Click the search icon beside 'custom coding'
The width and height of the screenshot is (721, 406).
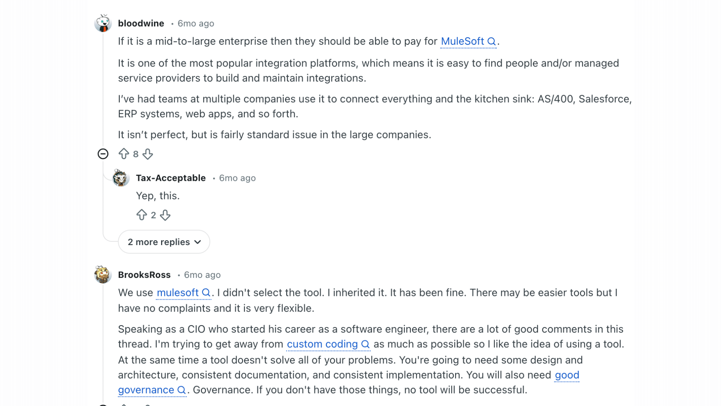tap(365, 344)
